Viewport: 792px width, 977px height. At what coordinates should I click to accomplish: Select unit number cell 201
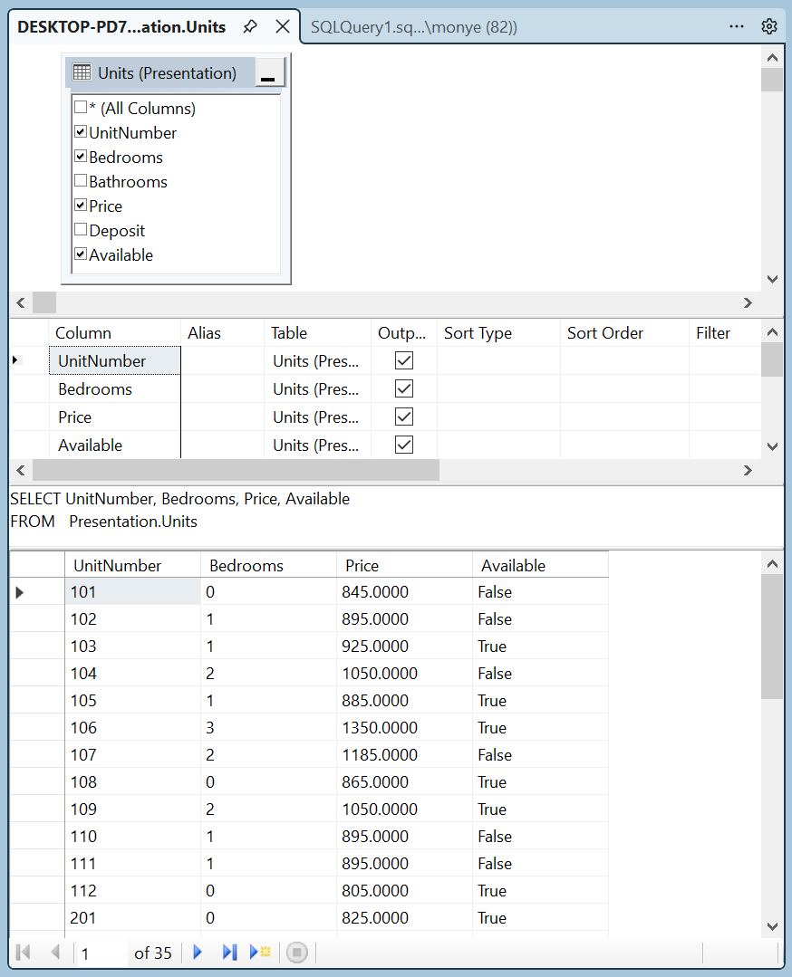(133, 918)
